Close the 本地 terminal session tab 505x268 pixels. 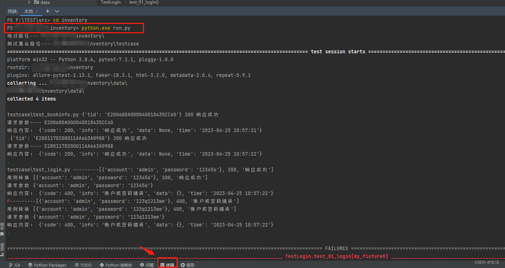pos(37,11)
